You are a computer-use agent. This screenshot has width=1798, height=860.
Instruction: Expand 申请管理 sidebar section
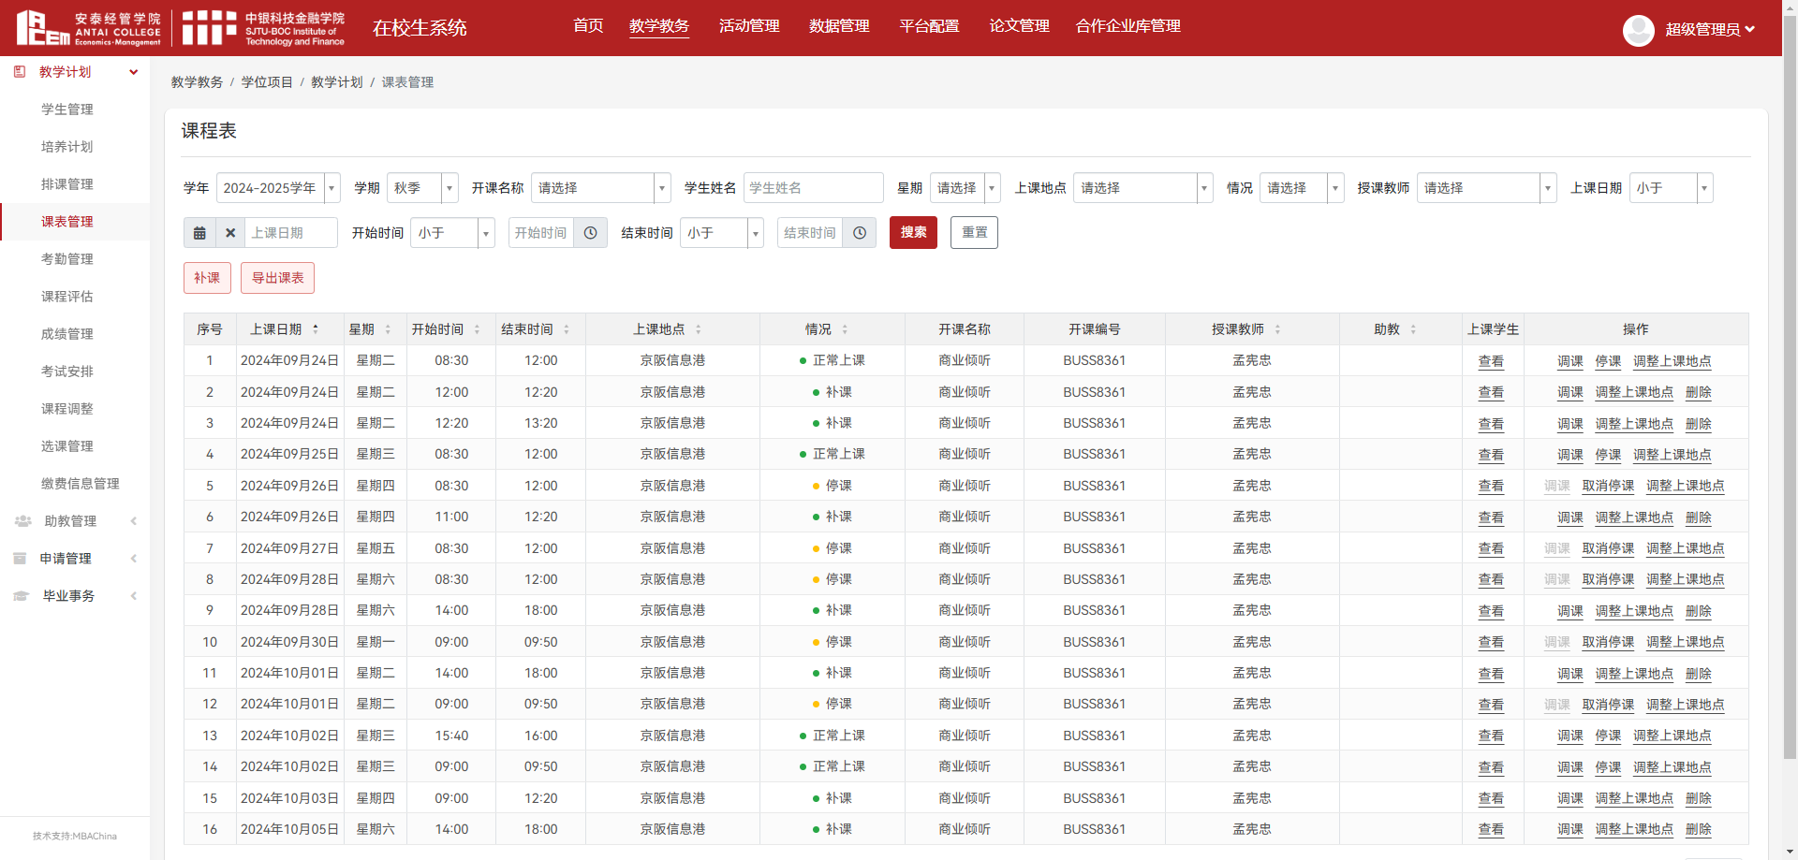click(134, 559)
